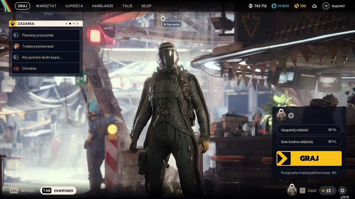Click the coin currency icon beside 763 712

tap(251, 6)
